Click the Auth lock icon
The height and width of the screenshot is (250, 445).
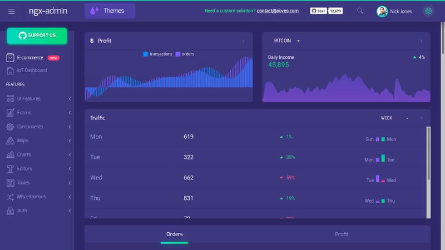pos(11,211)
